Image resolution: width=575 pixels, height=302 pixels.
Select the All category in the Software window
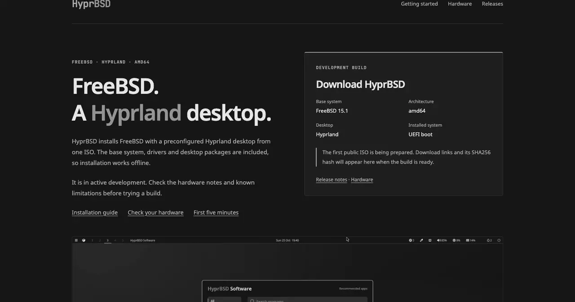point(224,300)
